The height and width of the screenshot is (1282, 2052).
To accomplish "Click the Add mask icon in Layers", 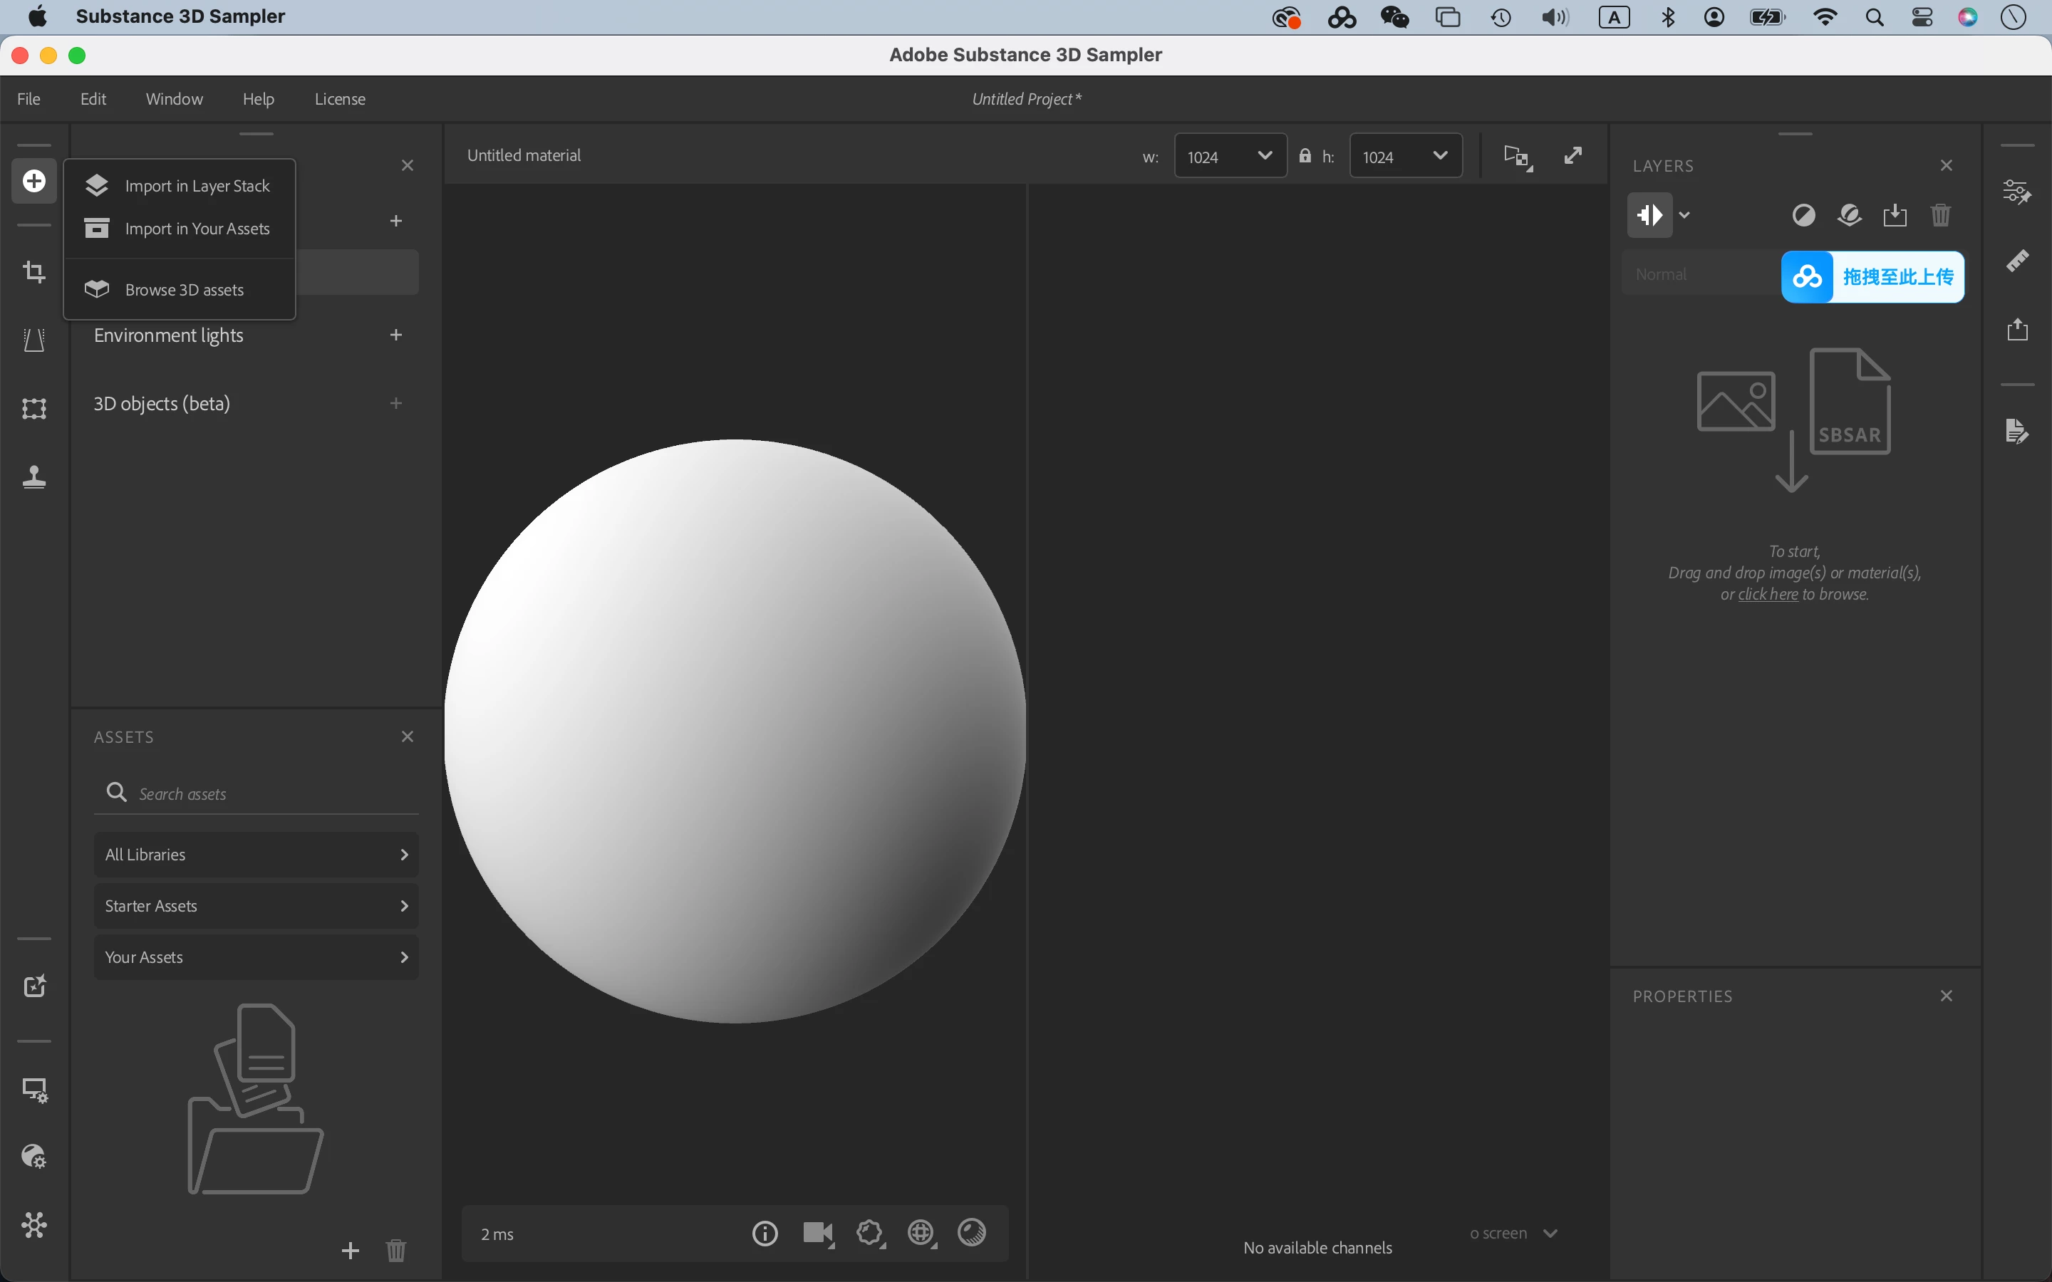I will tap(1803, 215).
